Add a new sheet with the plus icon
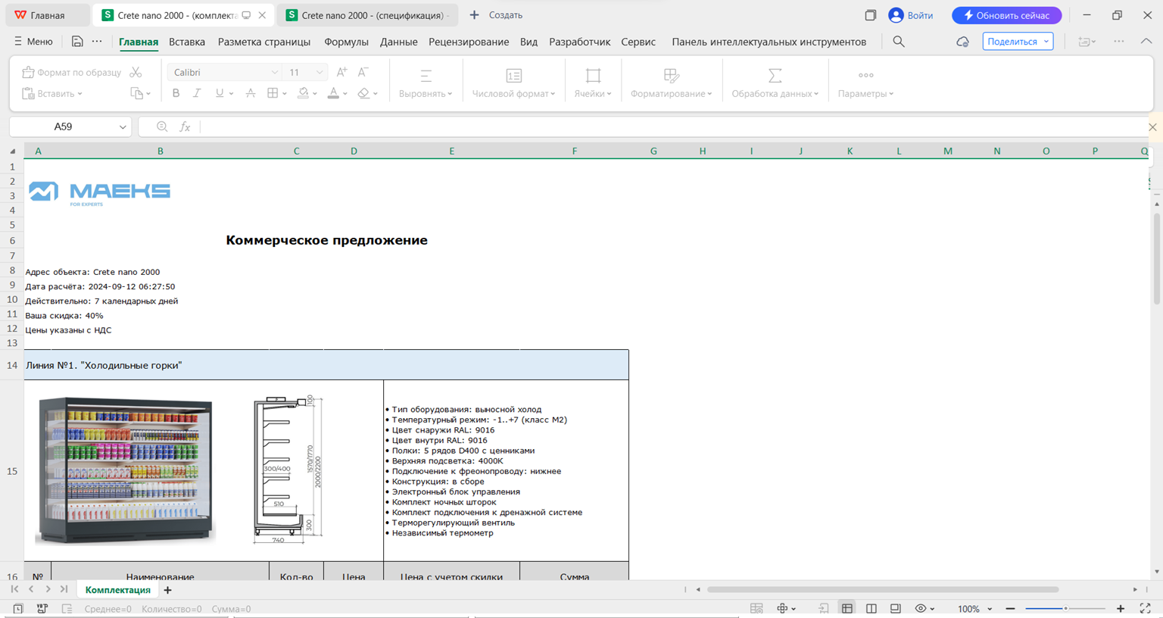This screenshot has height=618, width=1163. (x=168, y=590)
